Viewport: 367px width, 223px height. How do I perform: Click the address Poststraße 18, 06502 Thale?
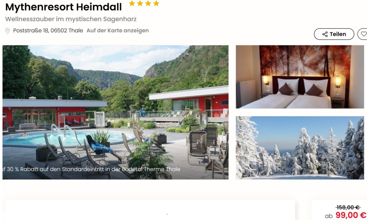48,31
